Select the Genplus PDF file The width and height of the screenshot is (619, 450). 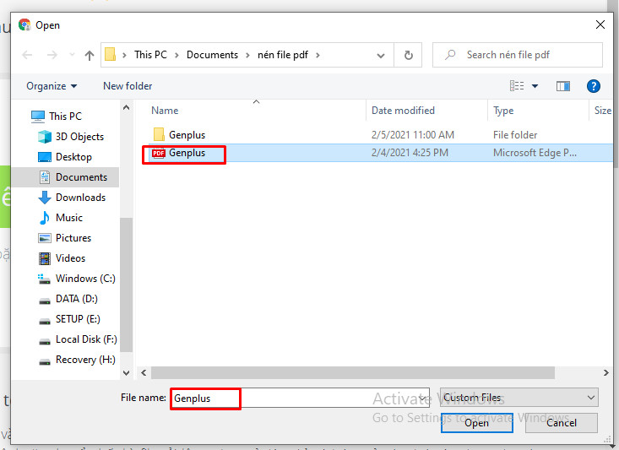[x=187, y=153]
